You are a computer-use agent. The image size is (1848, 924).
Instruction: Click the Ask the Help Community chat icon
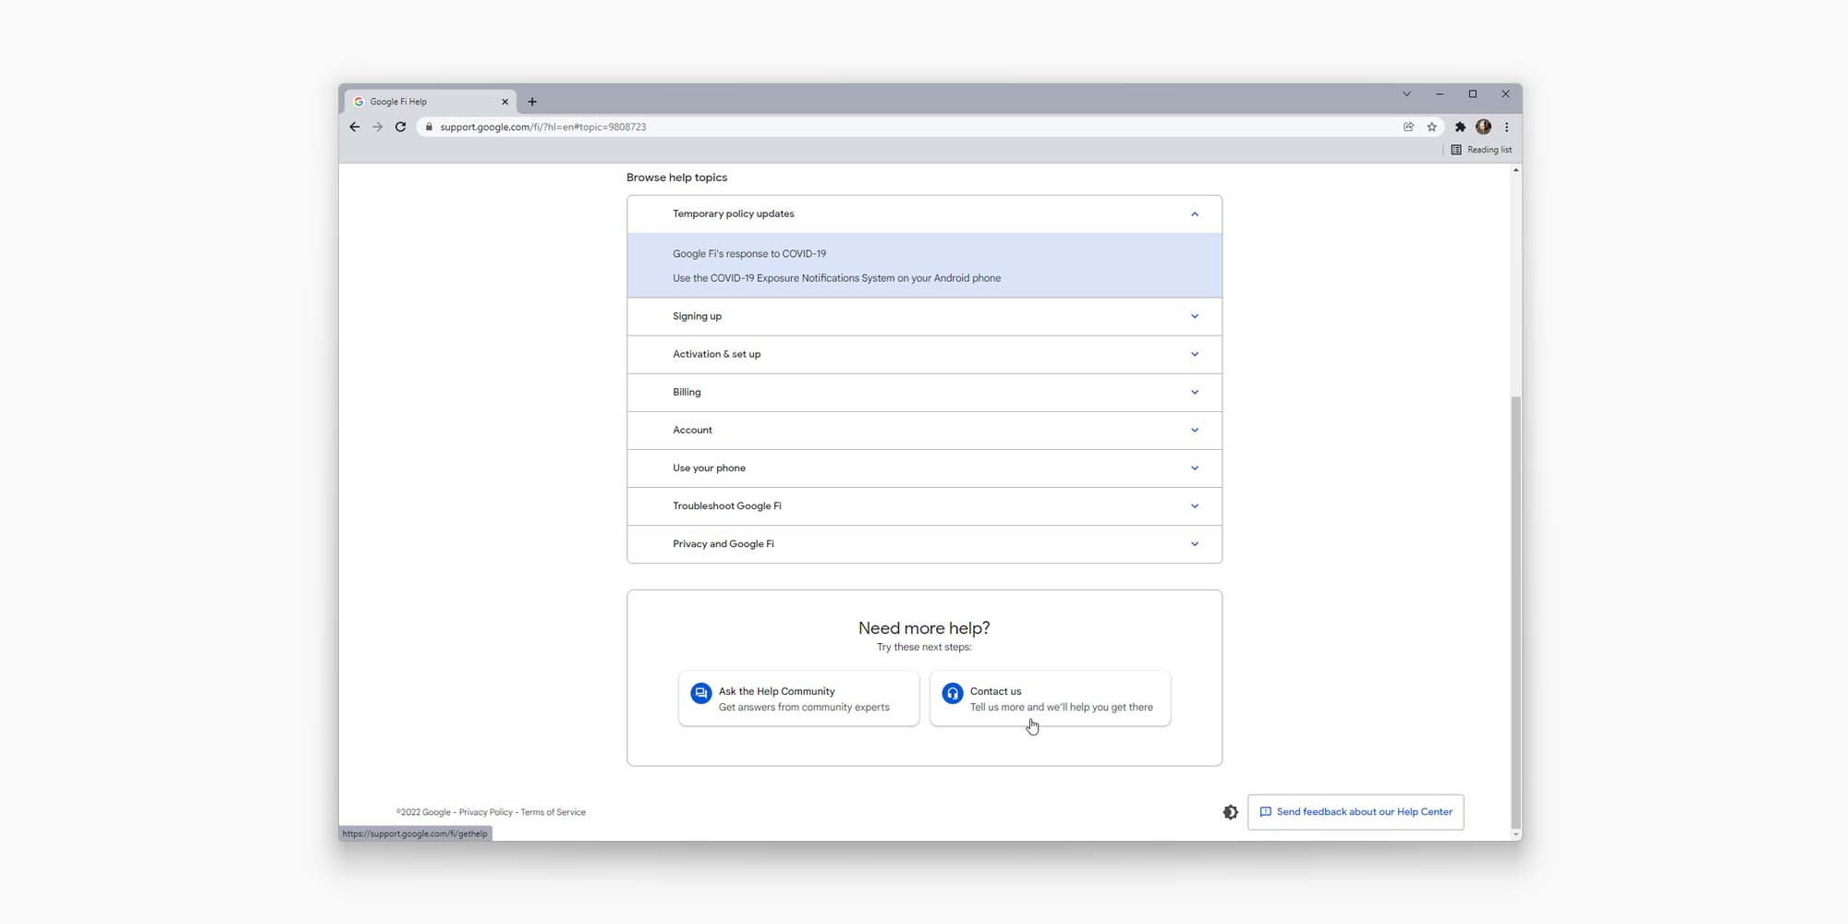700,693
